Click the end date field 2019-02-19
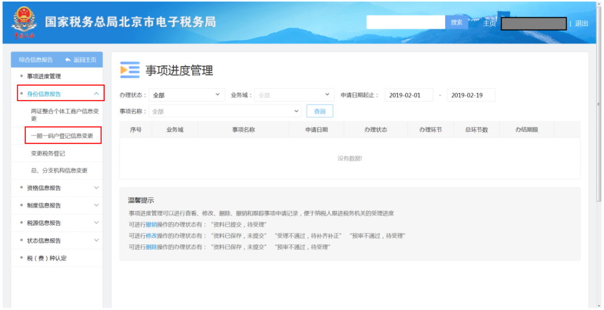The height and width of the screenshot is (310, 604). click(471, 95)
